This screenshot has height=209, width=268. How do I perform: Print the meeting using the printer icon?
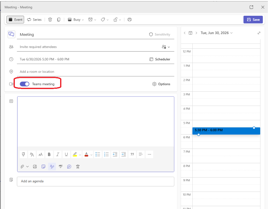[x=129, y=20]
